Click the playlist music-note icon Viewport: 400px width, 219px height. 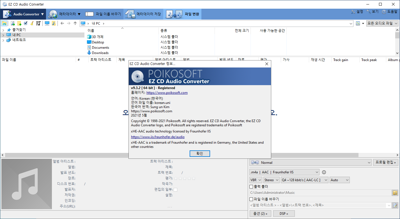pyautogui.click(x=38, y=23)
